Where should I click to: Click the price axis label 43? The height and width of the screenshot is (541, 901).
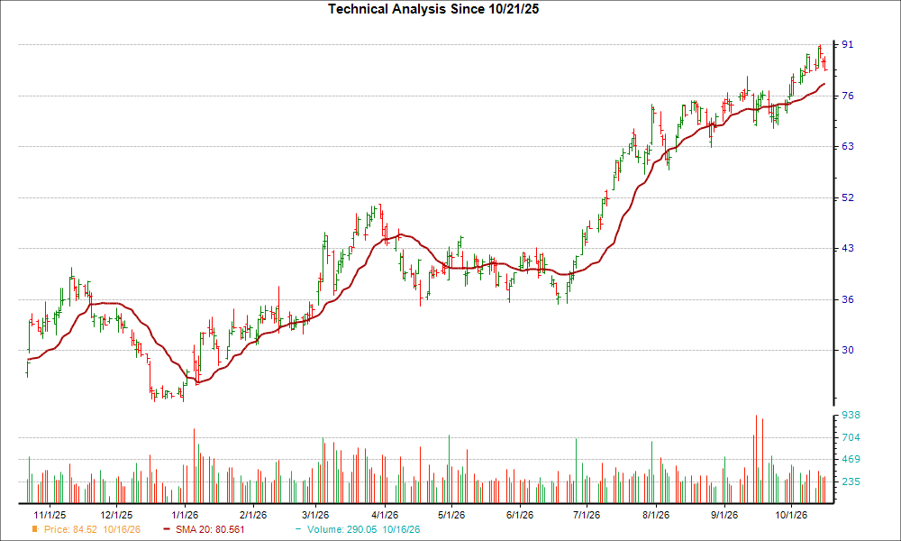(x=848, y=248)
